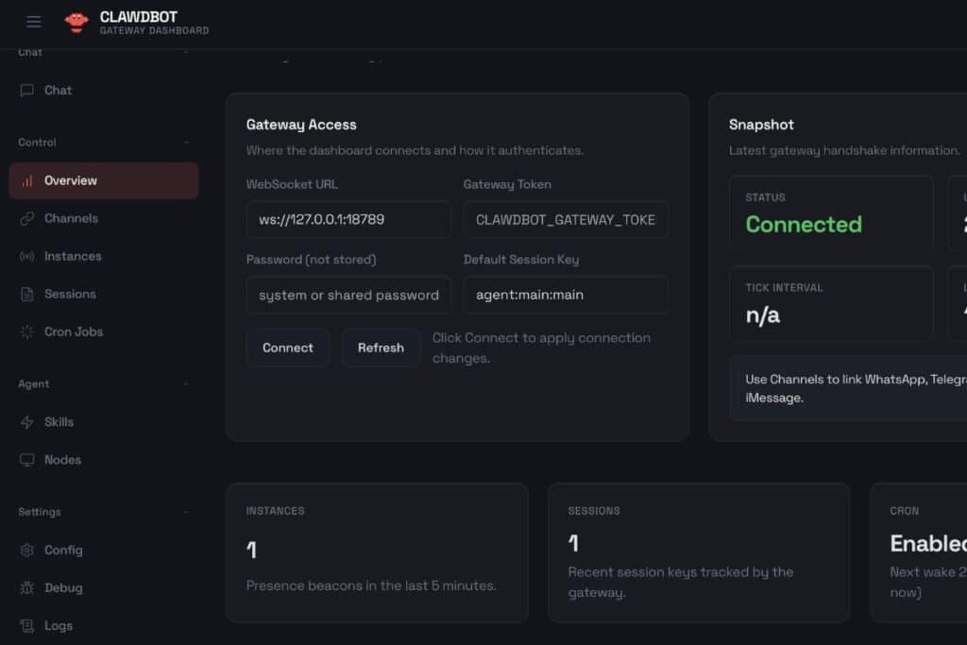Focus the WebSocket URL field
Image resolution: width=967 pixels, height=645 pixels.
(348, 219)
